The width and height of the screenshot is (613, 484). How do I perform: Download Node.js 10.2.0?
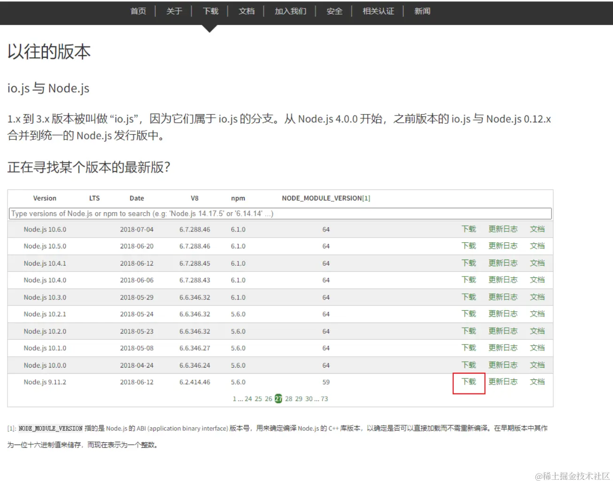[469, 331]
